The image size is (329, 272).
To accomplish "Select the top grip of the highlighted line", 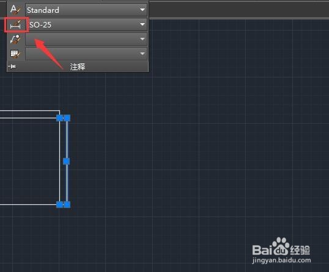I will click(x=67, y=118).
